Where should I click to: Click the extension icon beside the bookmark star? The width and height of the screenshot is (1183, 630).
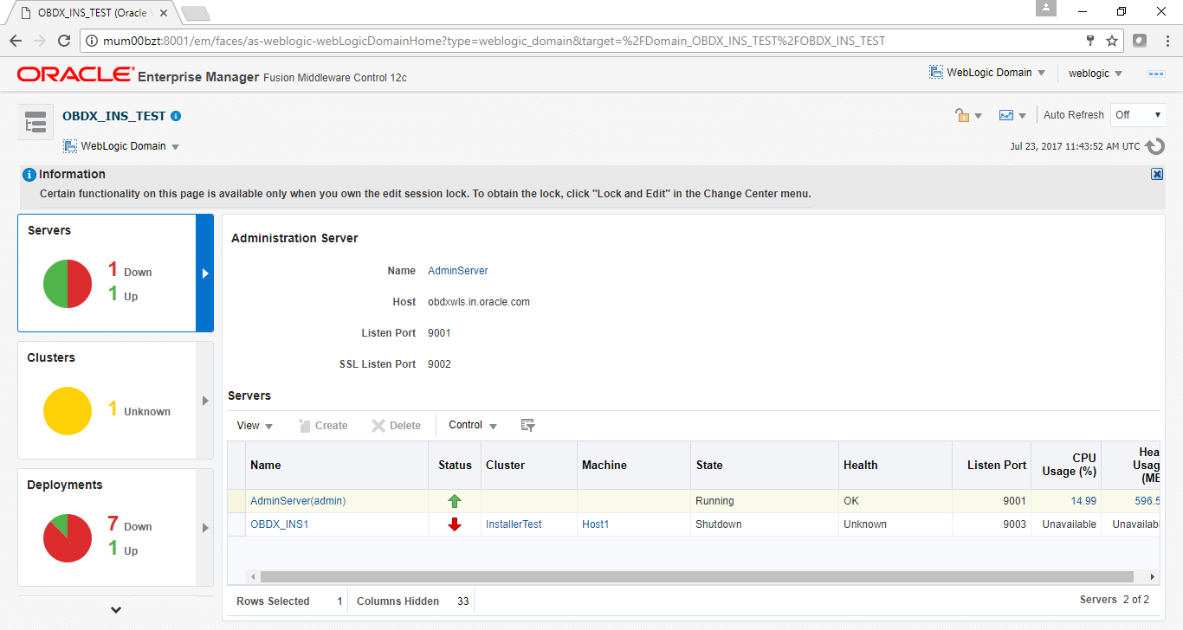click(1140, 41)
